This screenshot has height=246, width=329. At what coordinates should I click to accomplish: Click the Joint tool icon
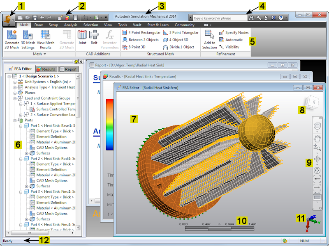pos(82,34)
